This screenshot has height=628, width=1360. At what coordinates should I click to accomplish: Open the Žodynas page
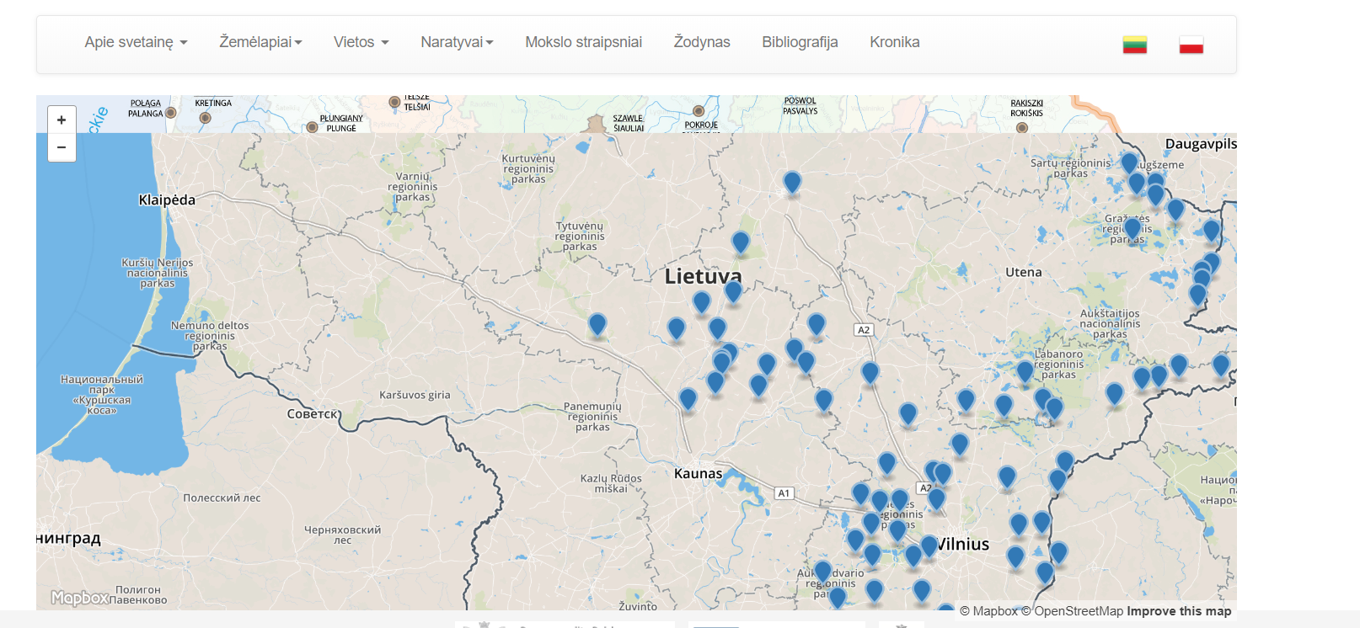701,42
